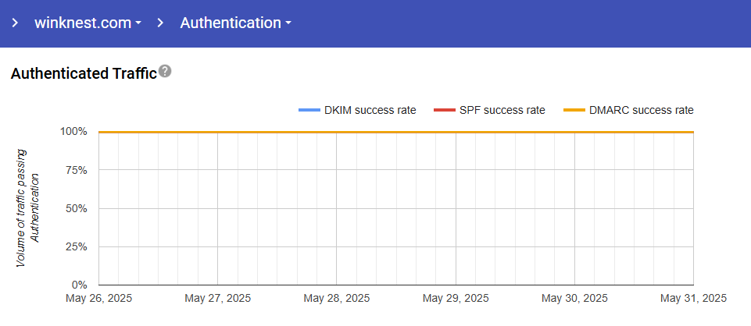Toggle the DMARC success rate legend label
This screenshot has width=751, height=326.
pos(642,110)
